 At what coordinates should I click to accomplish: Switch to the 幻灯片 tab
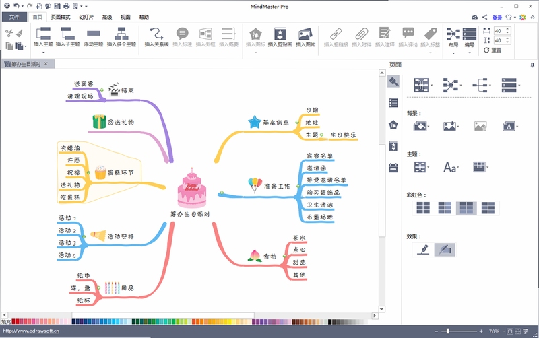tap(86, 17)
